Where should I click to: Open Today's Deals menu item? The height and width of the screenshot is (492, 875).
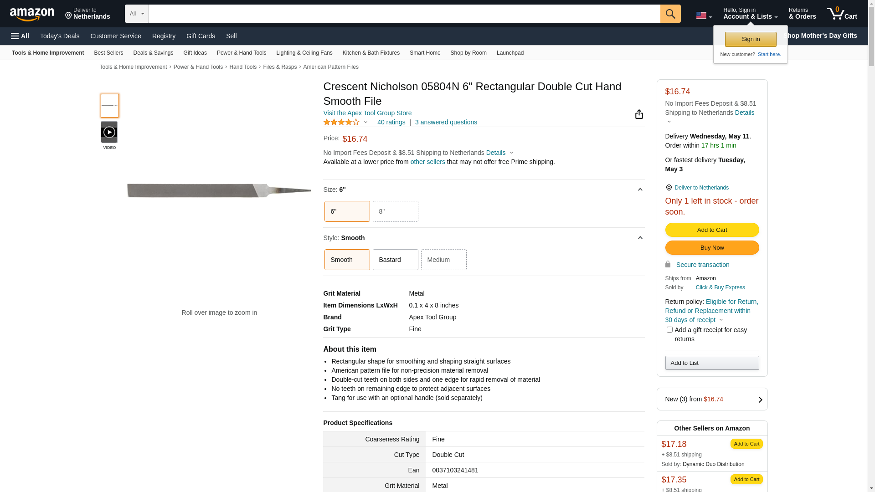pos(60,36)
